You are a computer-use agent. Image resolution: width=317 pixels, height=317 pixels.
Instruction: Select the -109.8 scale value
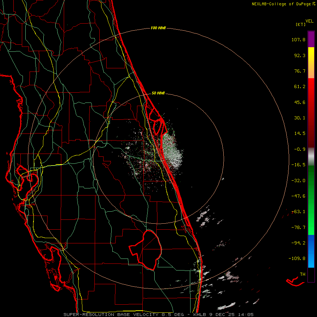(297, 259)
